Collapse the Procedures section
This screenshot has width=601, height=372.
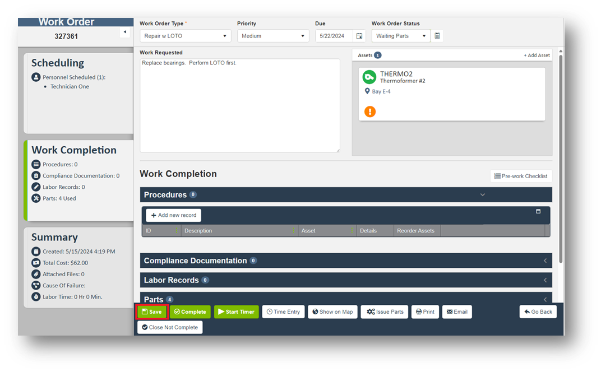pos(483,195)
